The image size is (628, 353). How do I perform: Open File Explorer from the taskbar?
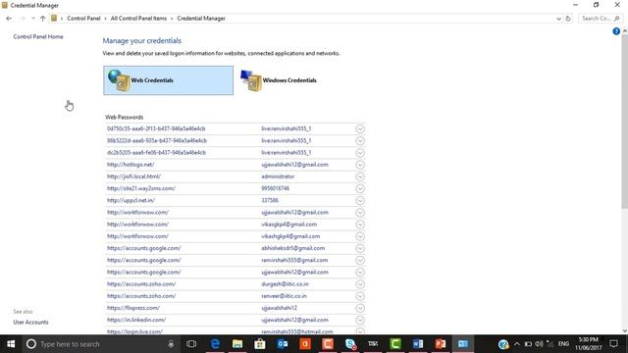tap(237, 344)
